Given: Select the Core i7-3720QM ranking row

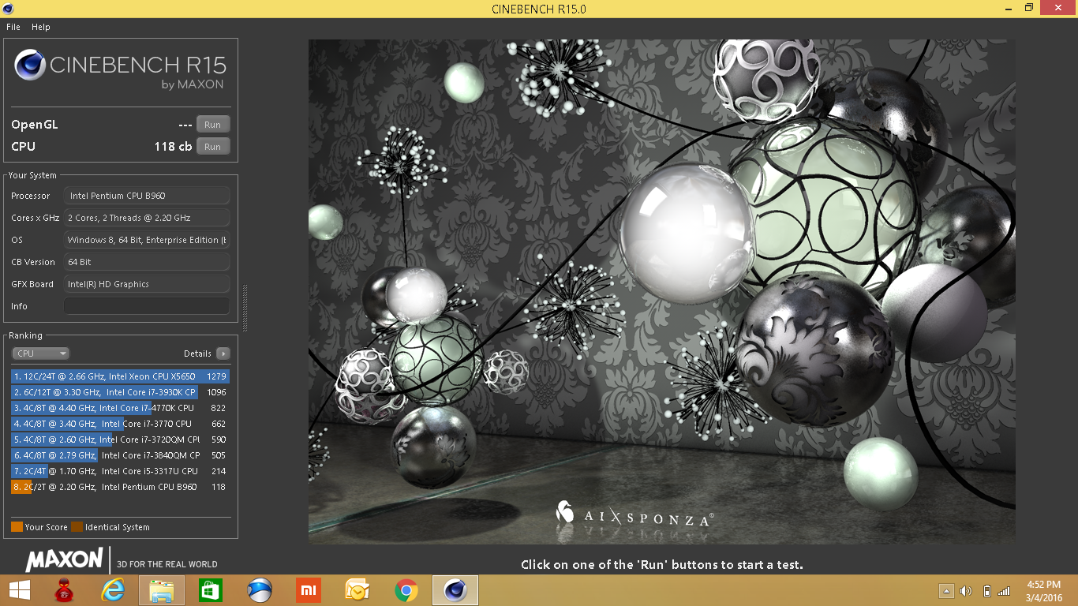Looking at the screenshot, I should [120, 440].
